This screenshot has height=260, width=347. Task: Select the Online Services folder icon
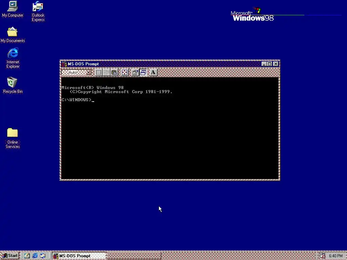click(13, 138)
